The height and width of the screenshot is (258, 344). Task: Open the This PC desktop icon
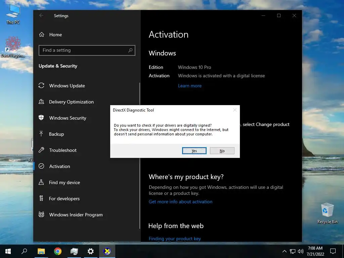[13, 14]
